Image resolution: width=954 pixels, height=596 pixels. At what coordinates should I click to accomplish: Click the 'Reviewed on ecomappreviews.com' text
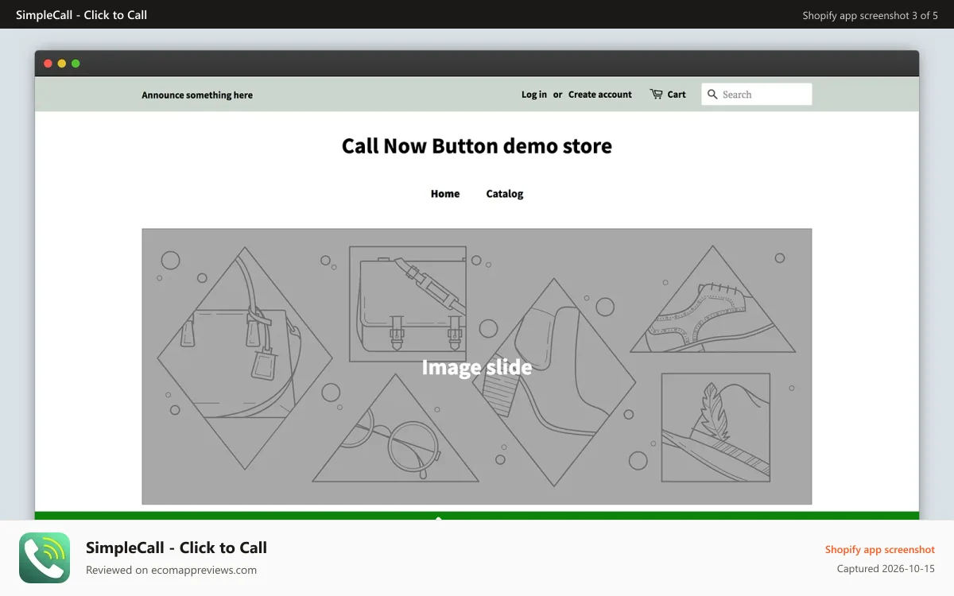tap(171, 570)
